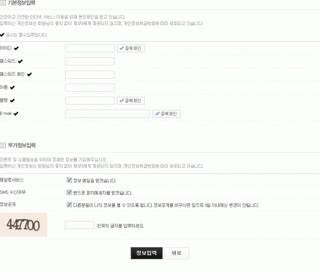The image size is (320, 273).
Task: Uncheck the SMS 수신여부 checkbox
Action: click(69, 192)
